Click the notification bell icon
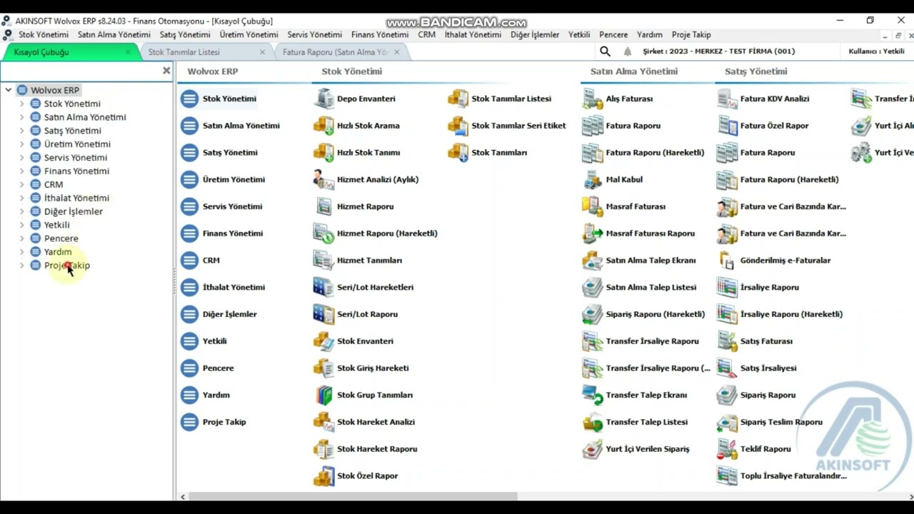The image size is (914, 514). 628,51
